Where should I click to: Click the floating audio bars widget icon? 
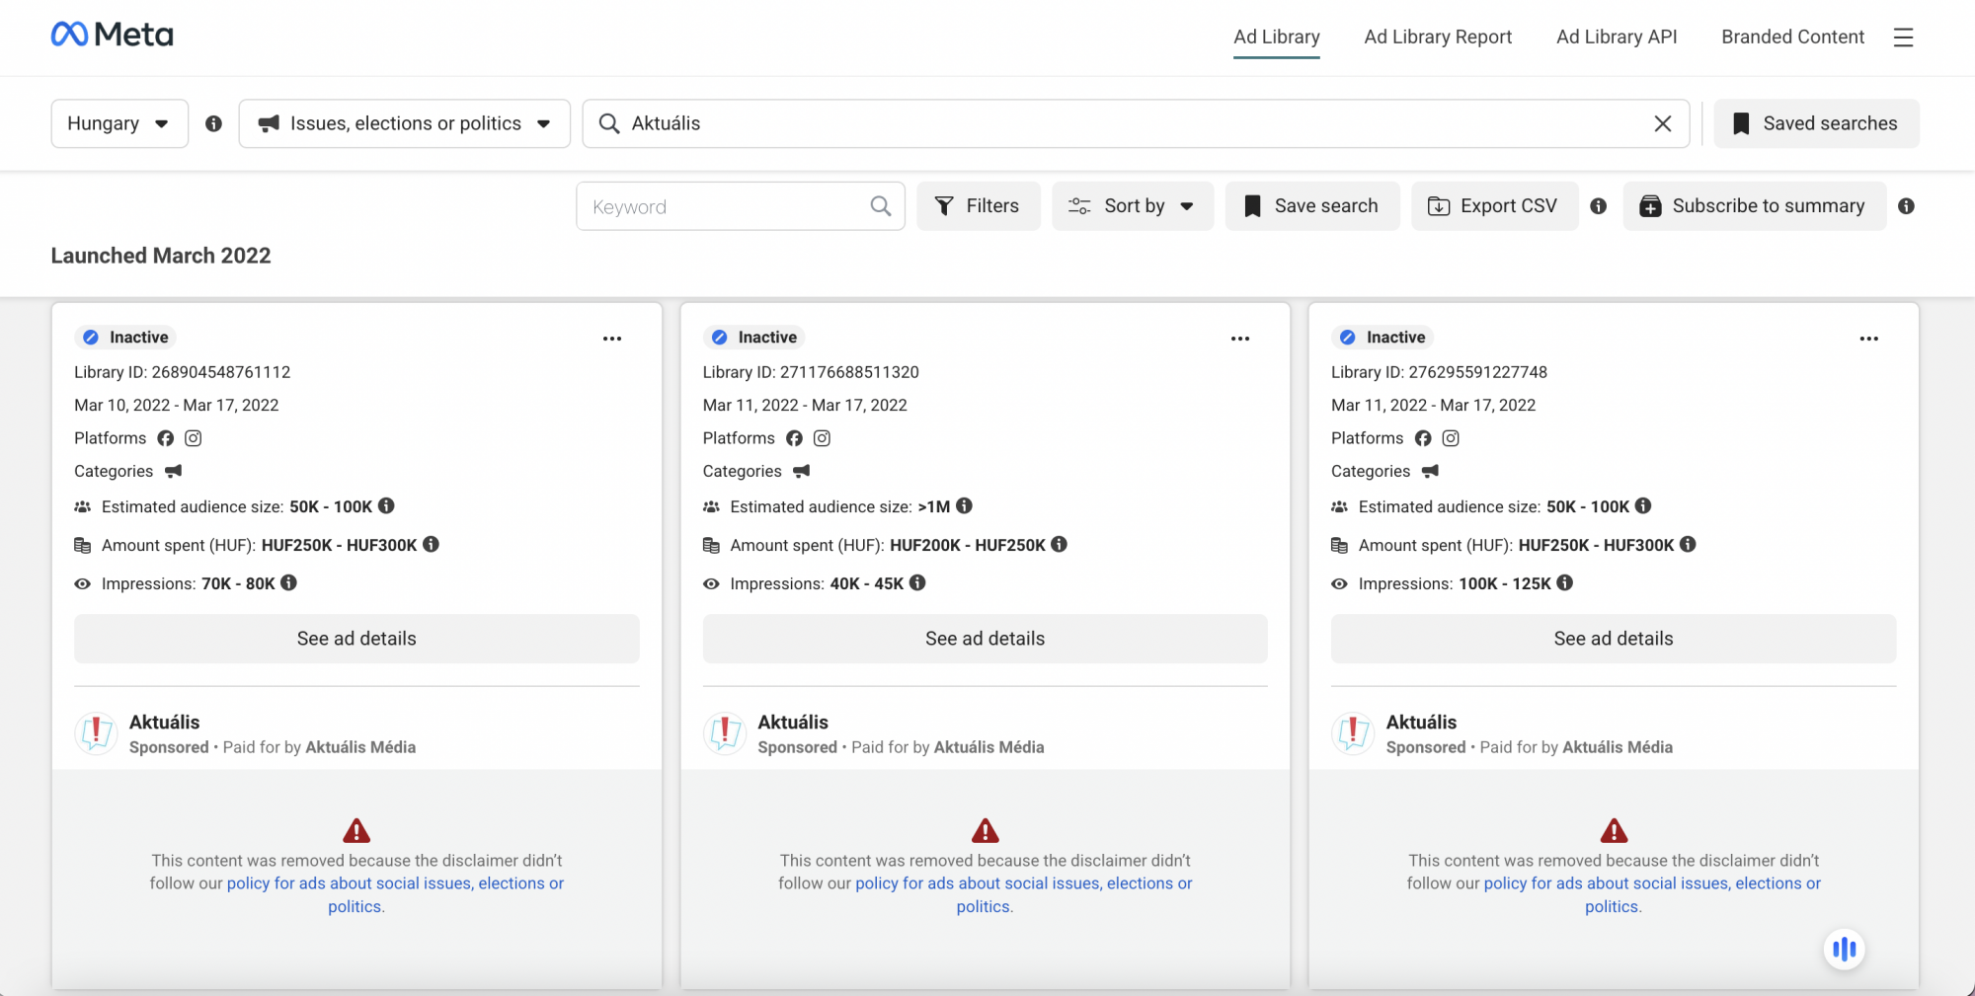coord(1844,950)
